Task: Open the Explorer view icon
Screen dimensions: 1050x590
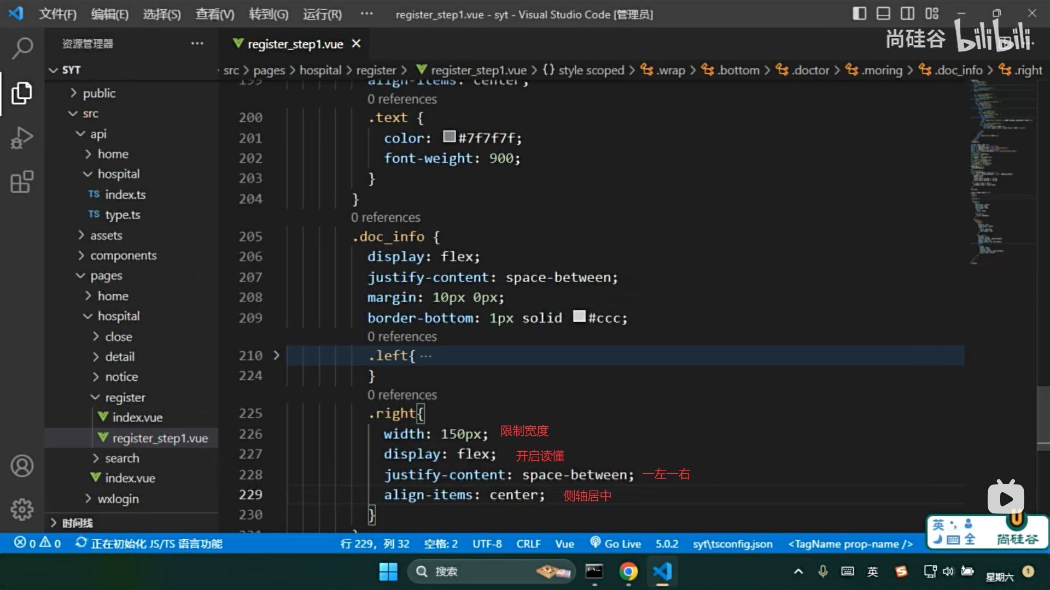Action: click(22, 93)
